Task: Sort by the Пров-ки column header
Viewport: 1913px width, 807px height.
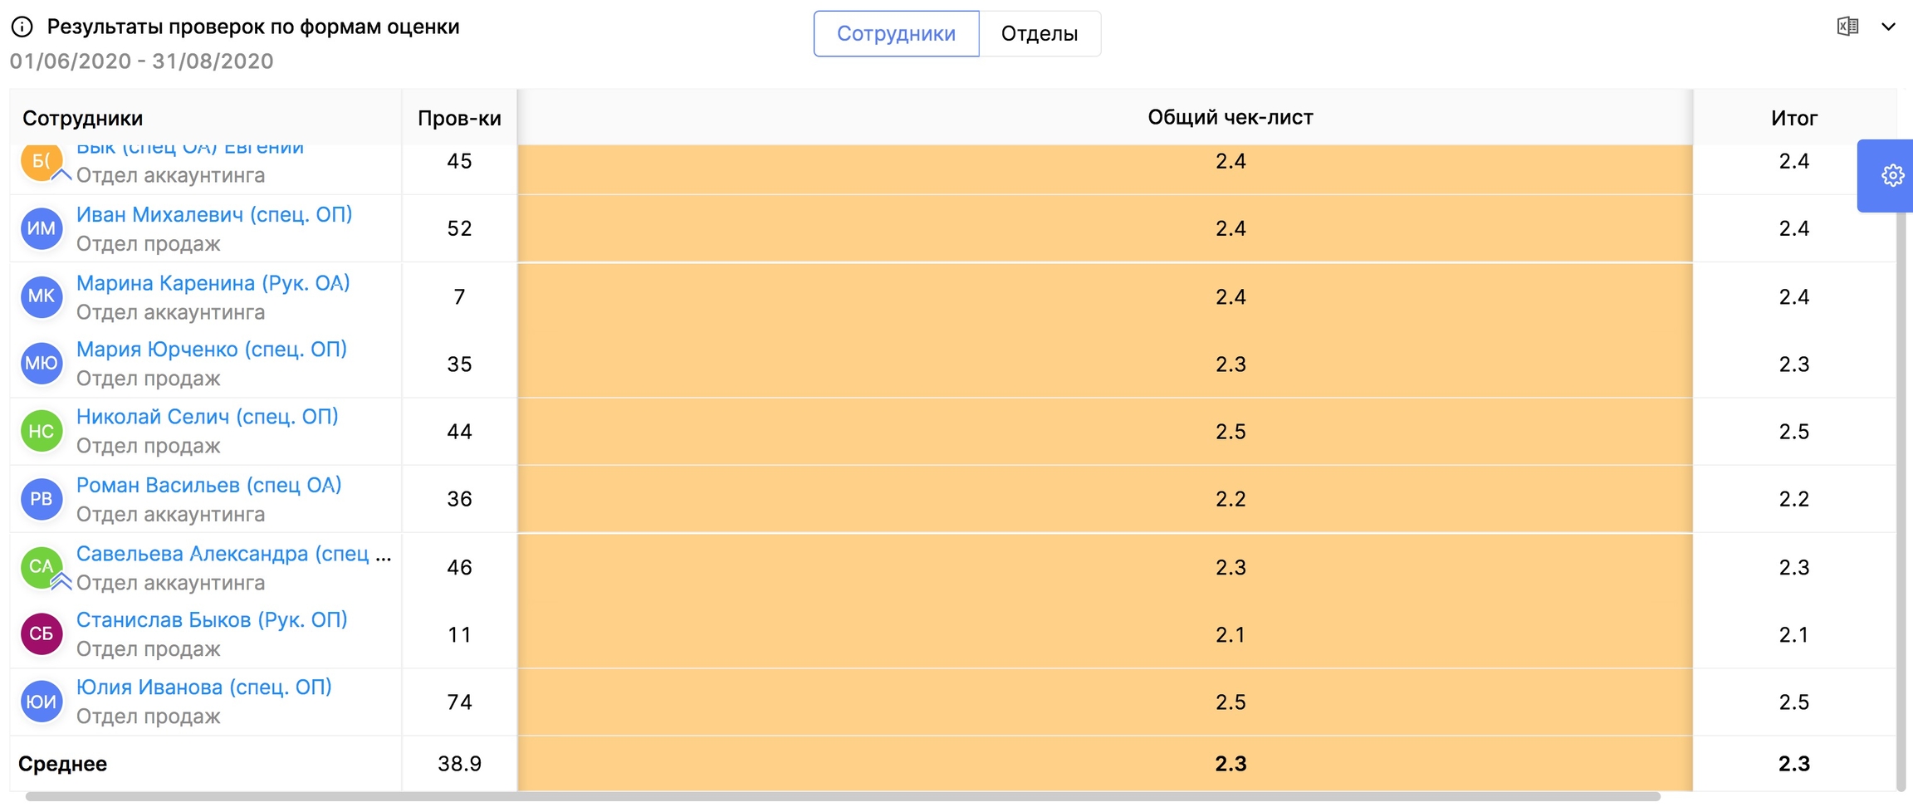Action: click(459, 118)
